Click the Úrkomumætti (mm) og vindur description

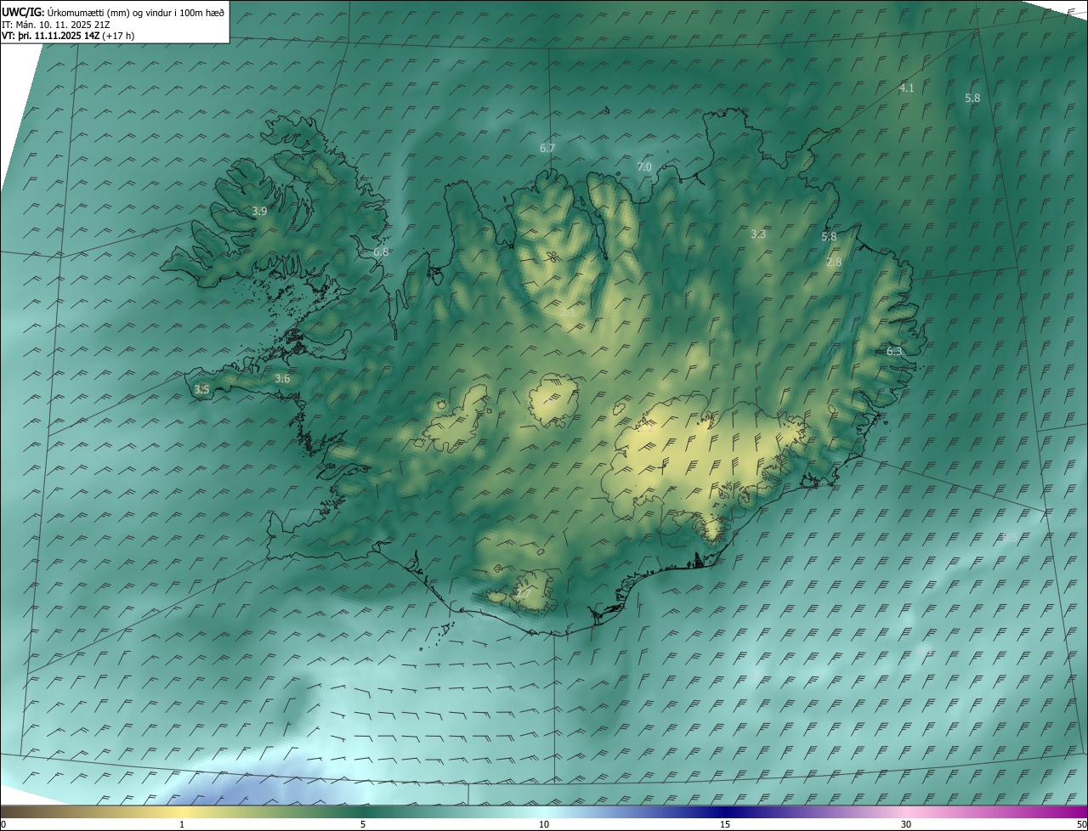point(137,11)
